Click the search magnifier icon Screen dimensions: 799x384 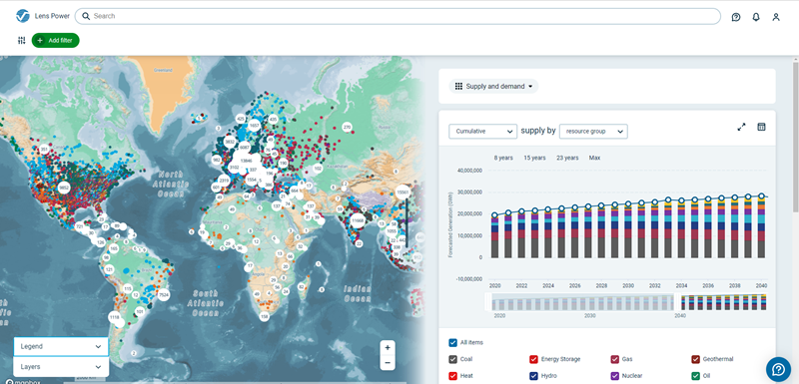[x=86, y=16]
